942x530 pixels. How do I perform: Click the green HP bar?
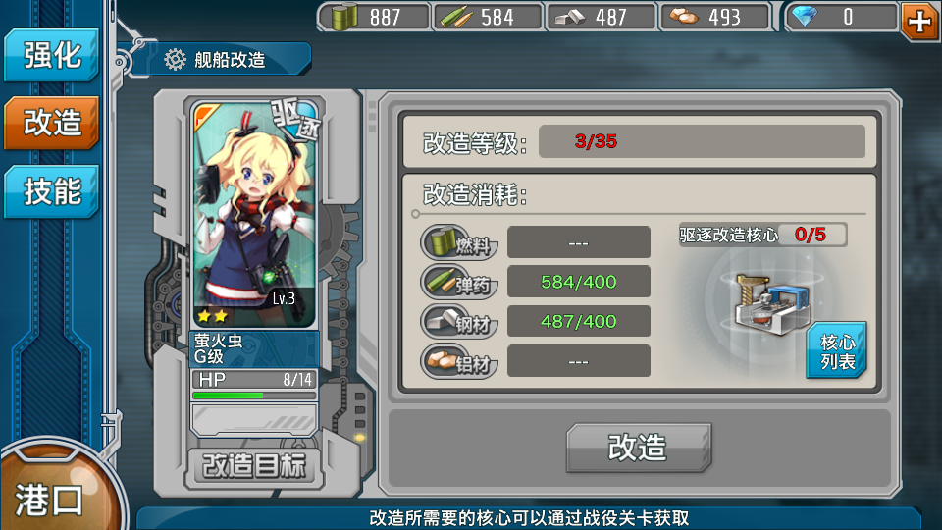coord(229,396)
